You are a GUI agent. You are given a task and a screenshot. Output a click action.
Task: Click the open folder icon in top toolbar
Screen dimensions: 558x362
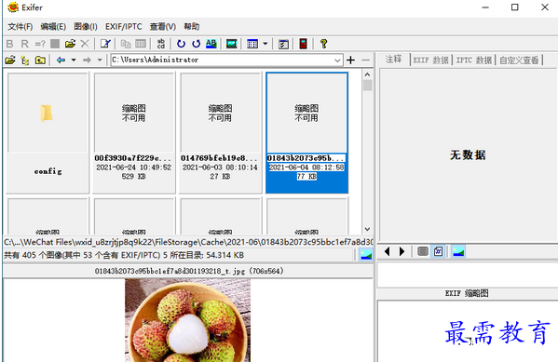click(70, 44)
